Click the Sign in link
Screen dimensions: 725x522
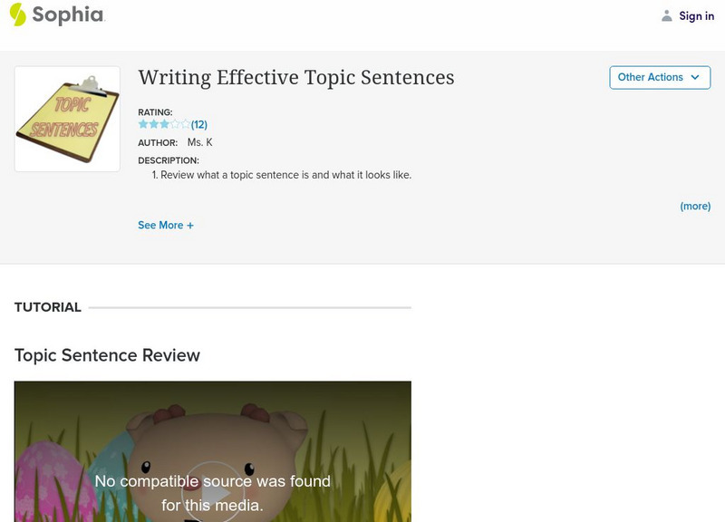696,15
